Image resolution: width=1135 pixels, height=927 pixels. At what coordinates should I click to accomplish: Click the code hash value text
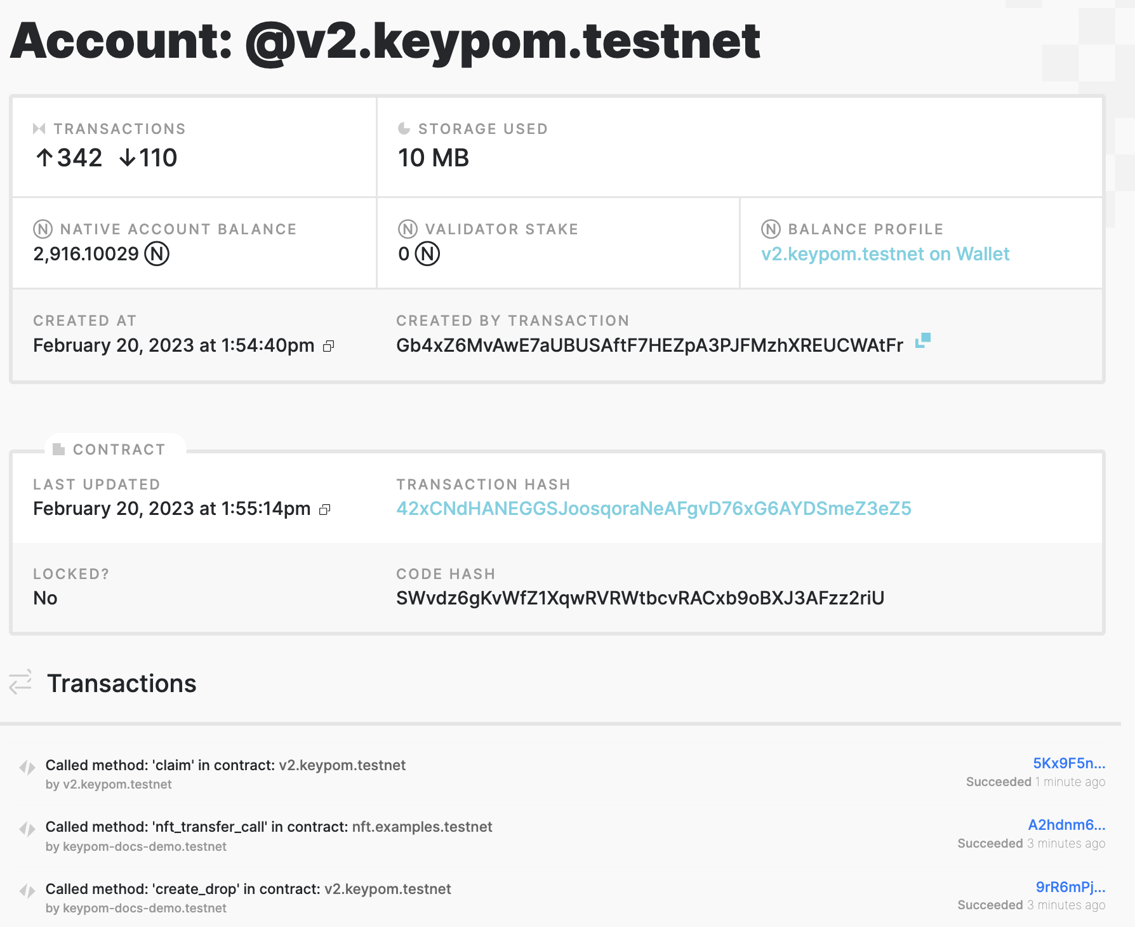(x=640, y=598)
